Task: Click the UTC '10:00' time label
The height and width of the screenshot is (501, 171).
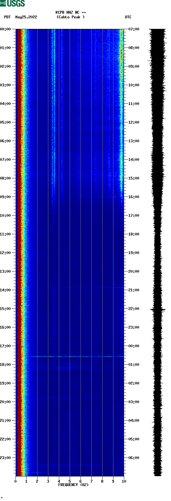Action: tap(134, 85)
